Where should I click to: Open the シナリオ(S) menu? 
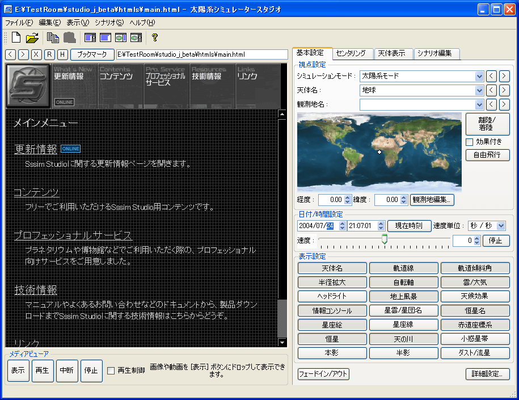click(x=109, y=23)
